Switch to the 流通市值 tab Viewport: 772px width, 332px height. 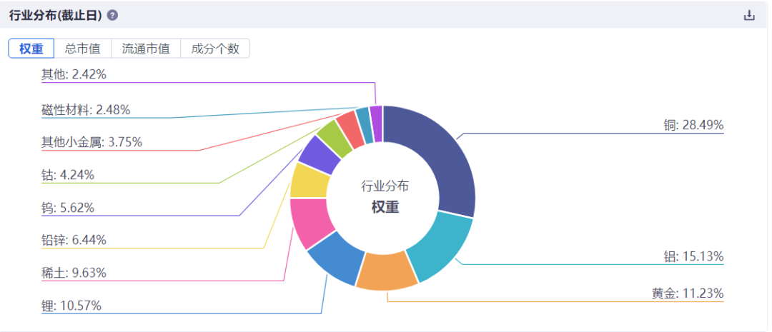146,49
